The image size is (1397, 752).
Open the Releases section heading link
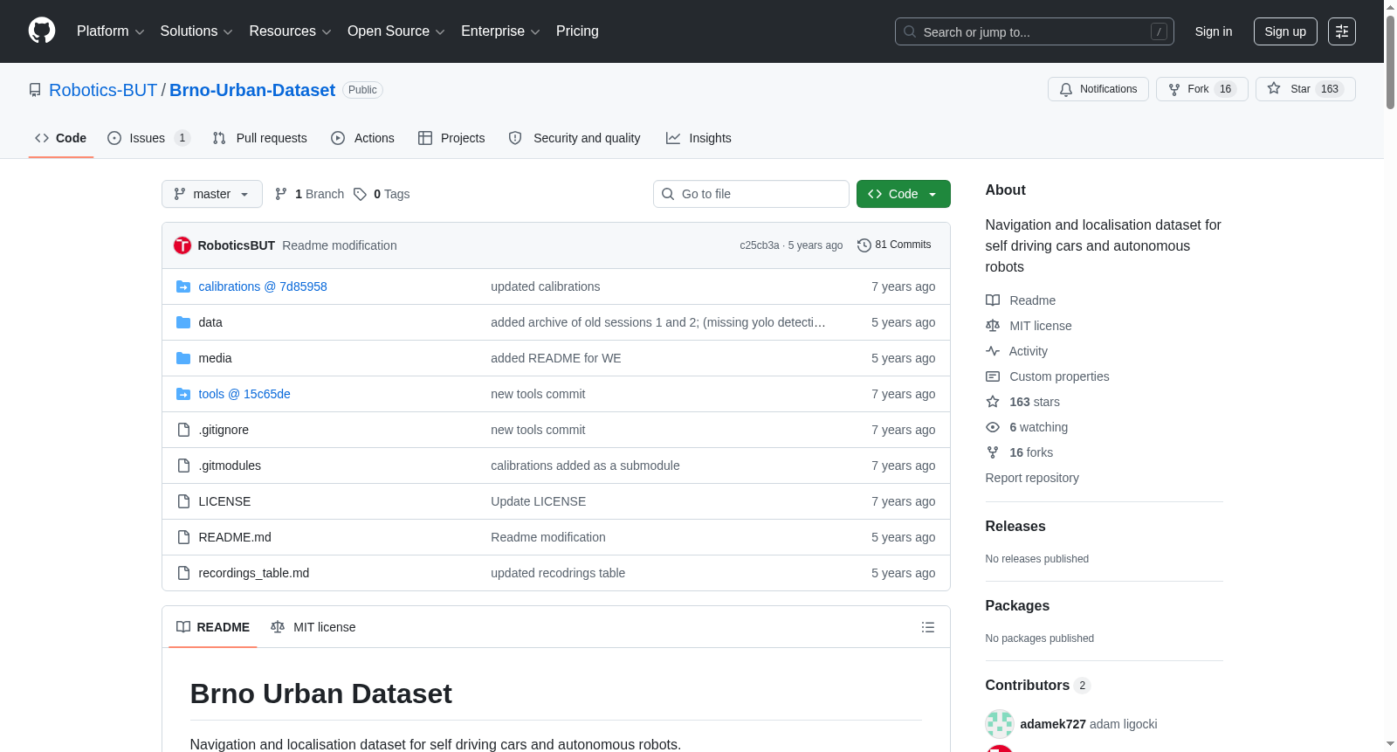[1015, 527]
